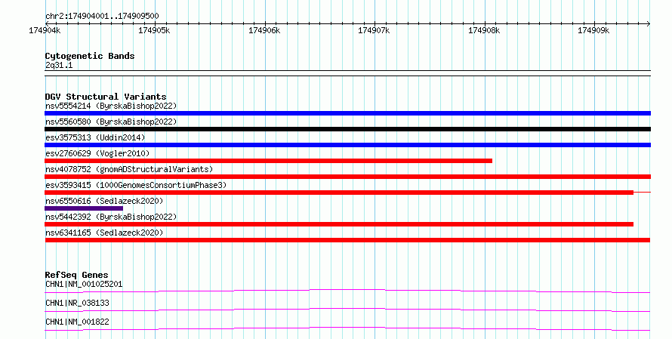Click variant label esv3575313 (Uddin2014)

95,137
